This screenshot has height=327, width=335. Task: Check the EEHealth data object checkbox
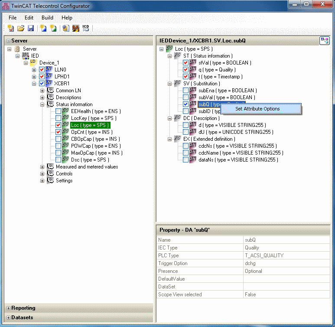pos(58,111)
